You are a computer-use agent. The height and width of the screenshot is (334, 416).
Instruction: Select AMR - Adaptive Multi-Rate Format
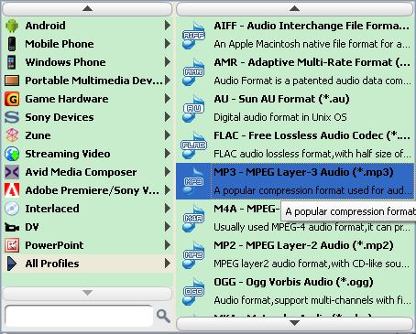pyautogui.click(x=295, y=71)
